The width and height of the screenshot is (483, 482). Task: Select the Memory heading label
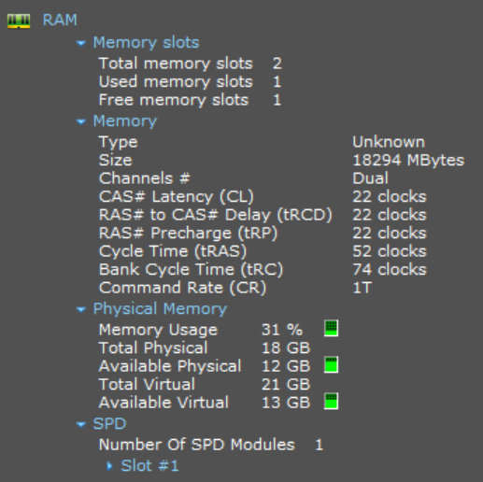(125, 121)
